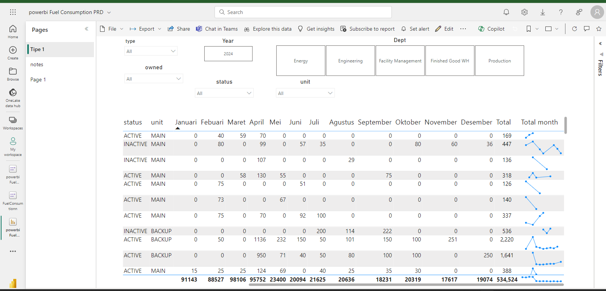This screenshot has height=291, width=606.
Task: Open the type slicer dropdown
Action: pos(151,51)
